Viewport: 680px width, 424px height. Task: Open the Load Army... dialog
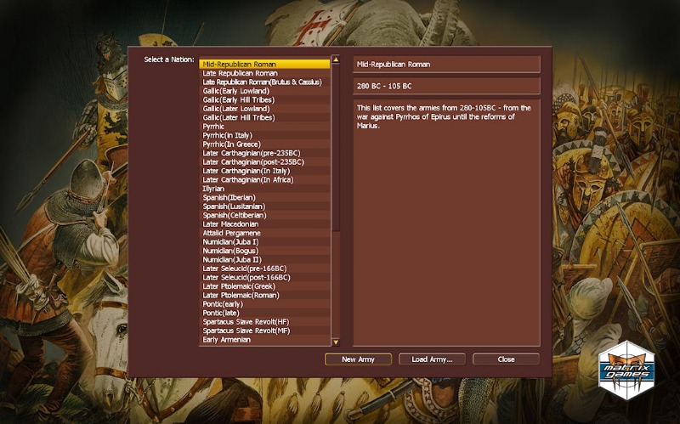(432, 359)
